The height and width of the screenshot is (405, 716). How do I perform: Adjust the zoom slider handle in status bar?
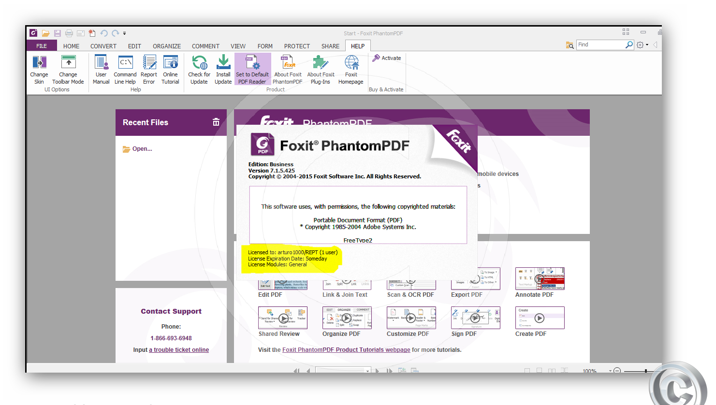[646, 371]
